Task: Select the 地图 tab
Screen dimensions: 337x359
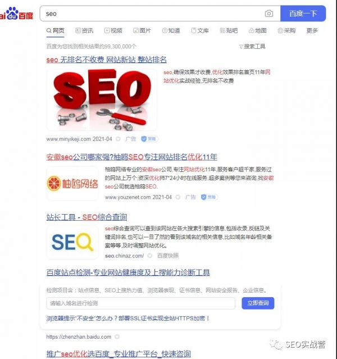Action: 258,30
